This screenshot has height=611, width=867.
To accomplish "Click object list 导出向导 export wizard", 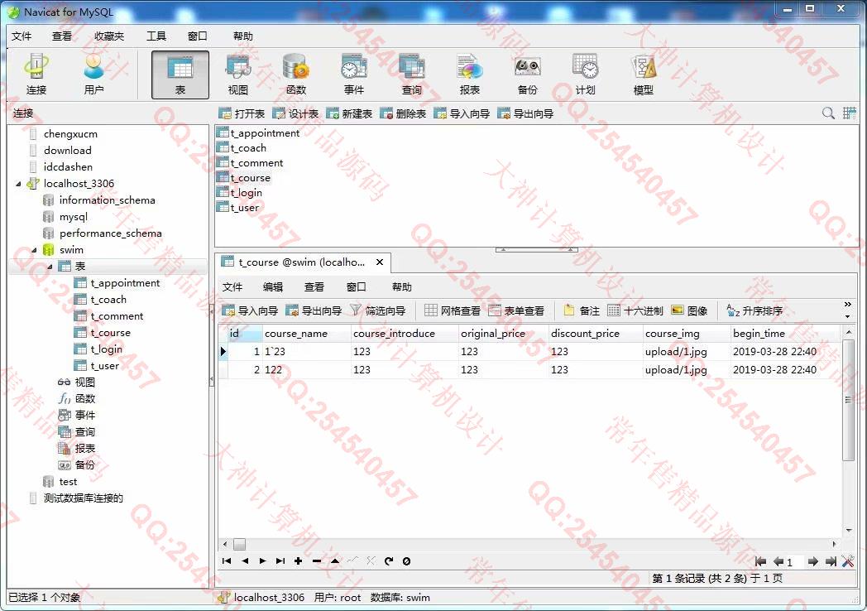I will click(525, 113).
